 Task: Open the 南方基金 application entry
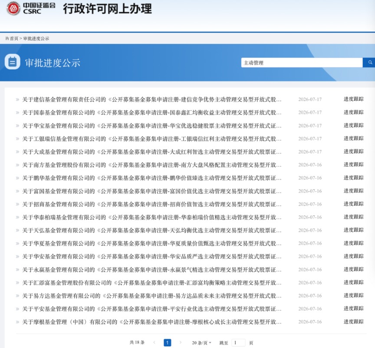click(x=152, y=165)
